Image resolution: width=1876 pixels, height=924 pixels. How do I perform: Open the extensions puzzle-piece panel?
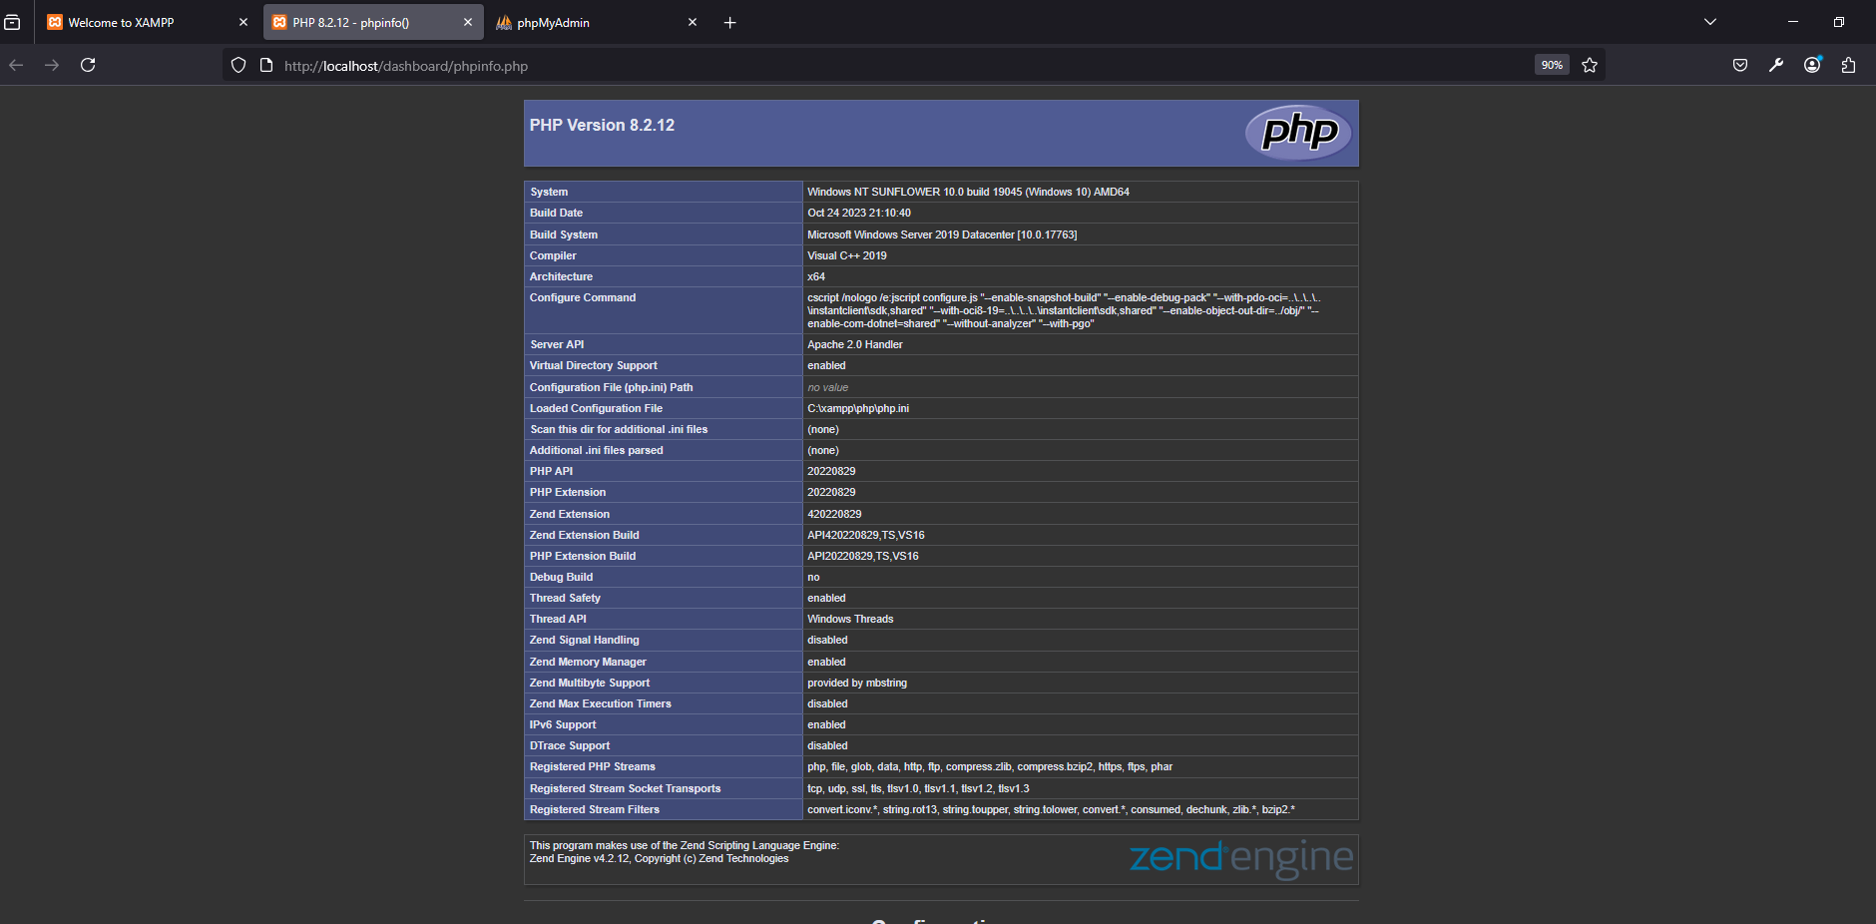(x=1848, y=65)
